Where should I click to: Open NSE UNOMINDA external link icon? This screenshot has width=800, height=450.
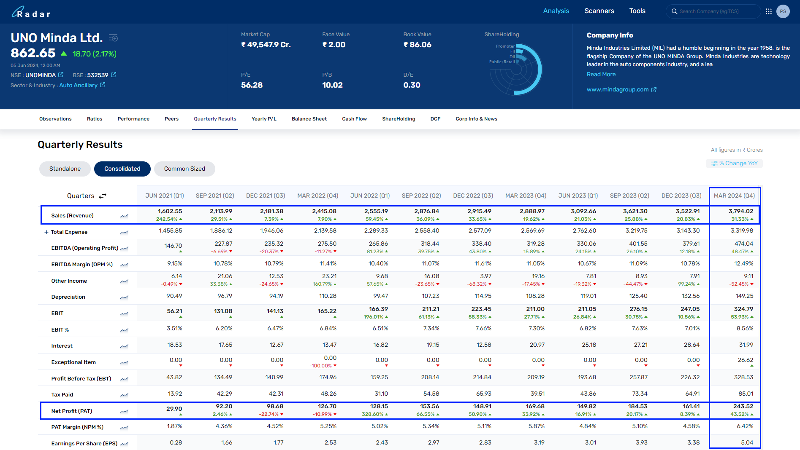(x=61, y=75)
